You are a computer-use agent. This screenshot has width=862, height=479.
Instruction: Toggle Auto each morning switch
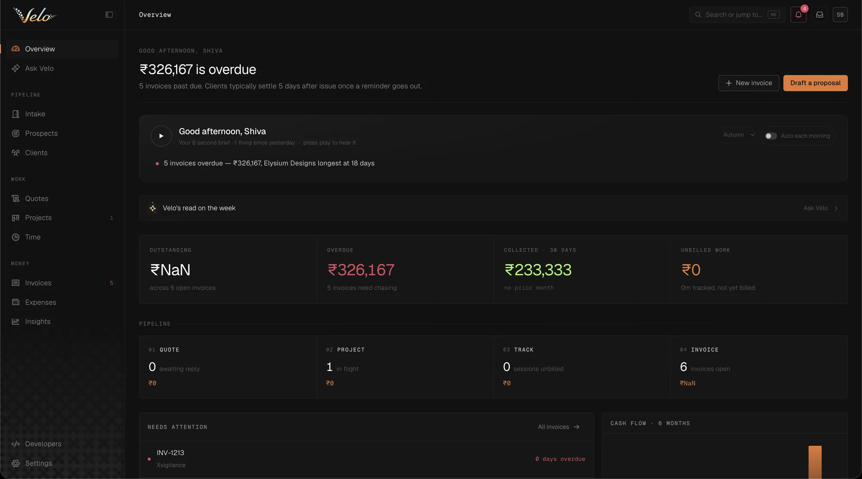tap(771, 136)
